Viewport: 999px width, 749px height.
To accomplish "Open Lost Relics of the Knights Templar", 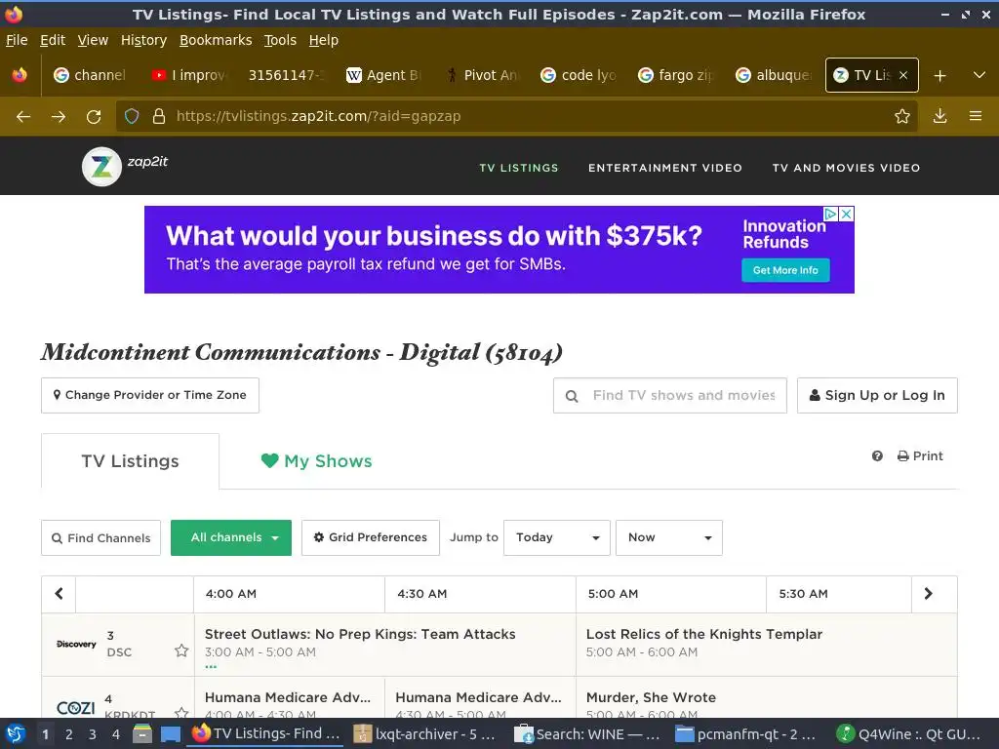I will click(x=704, y=634).
